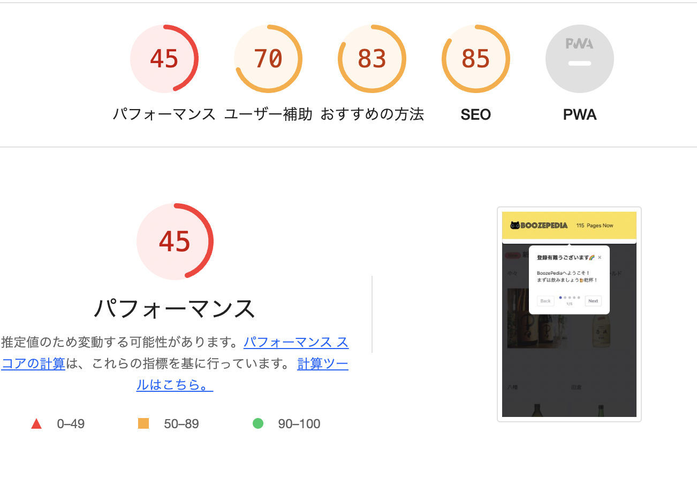Click the gray PWA badge icon
This screenshot has height=495, width=697.
(579, 58)
